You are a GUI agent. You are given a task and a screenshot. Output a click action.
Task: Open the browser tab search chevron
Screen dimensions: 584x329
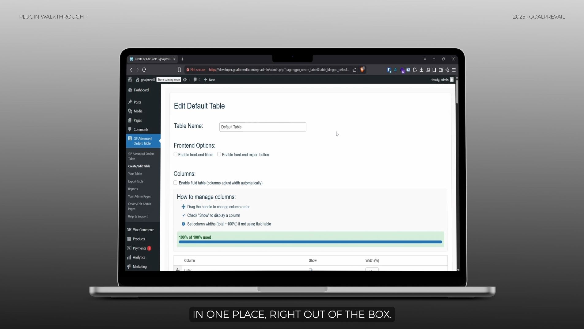tap(425, 59)
